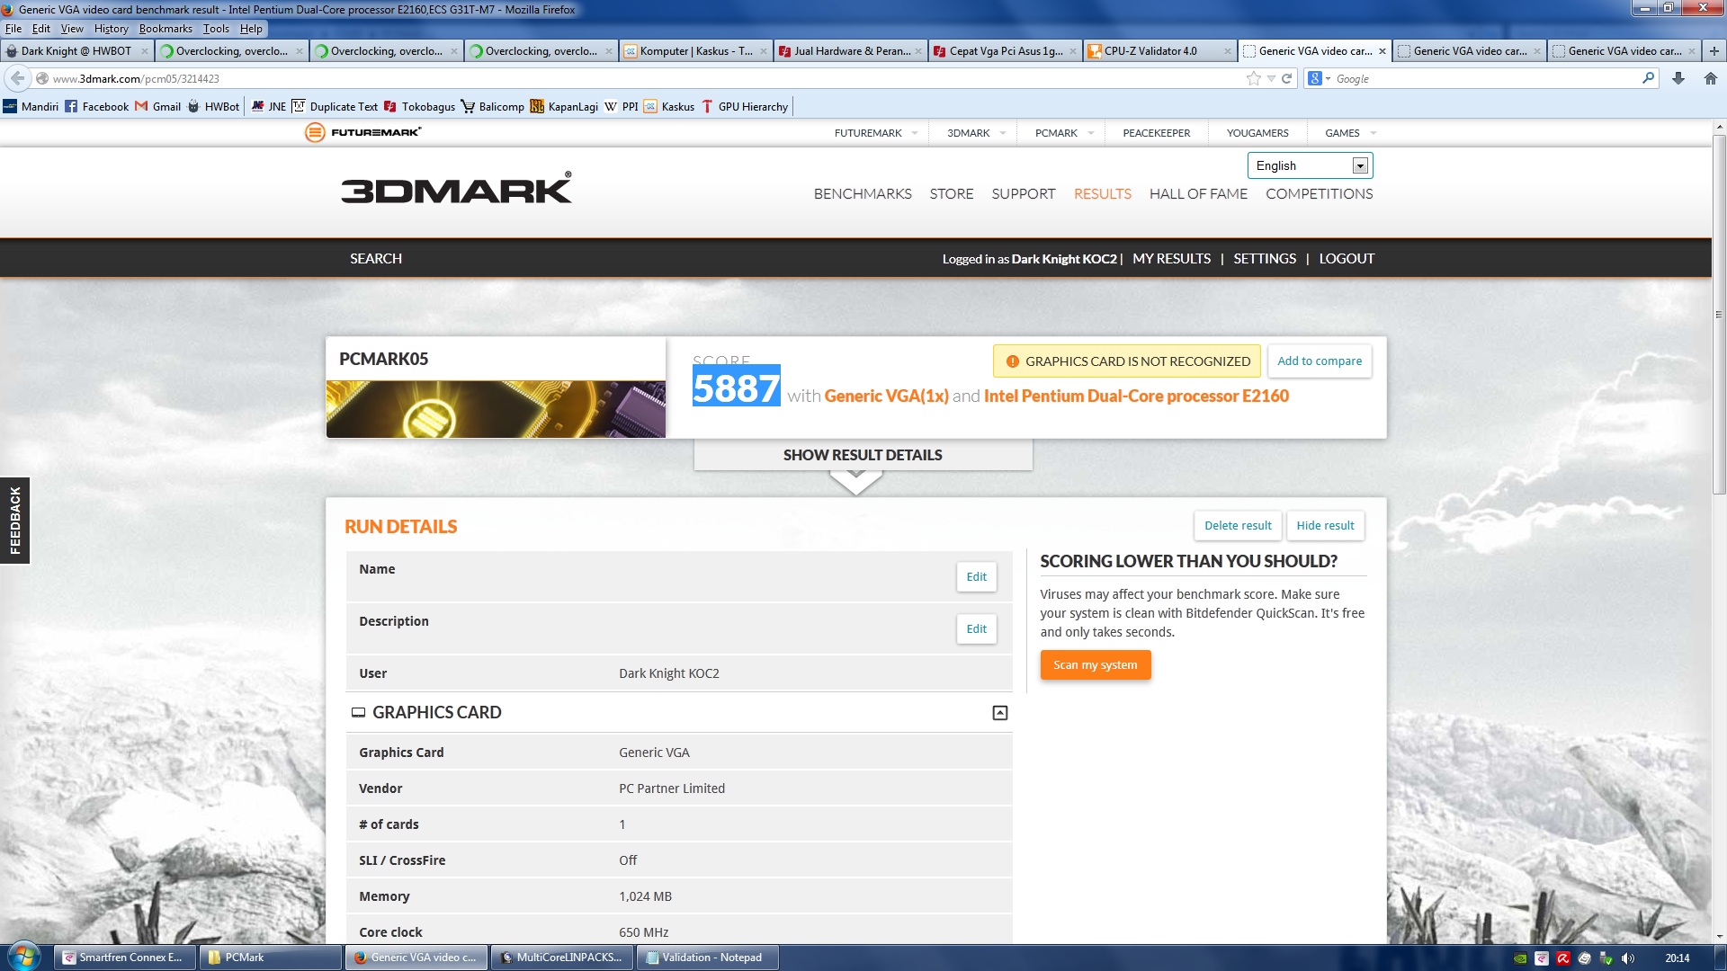Click the search magnifier icon
The width and height of the screenshot is (1727, 971).
click(x=1648, y=78)
